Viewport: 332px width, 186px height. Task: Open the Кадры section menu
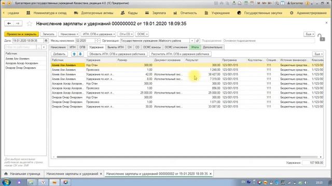point(129,13)
